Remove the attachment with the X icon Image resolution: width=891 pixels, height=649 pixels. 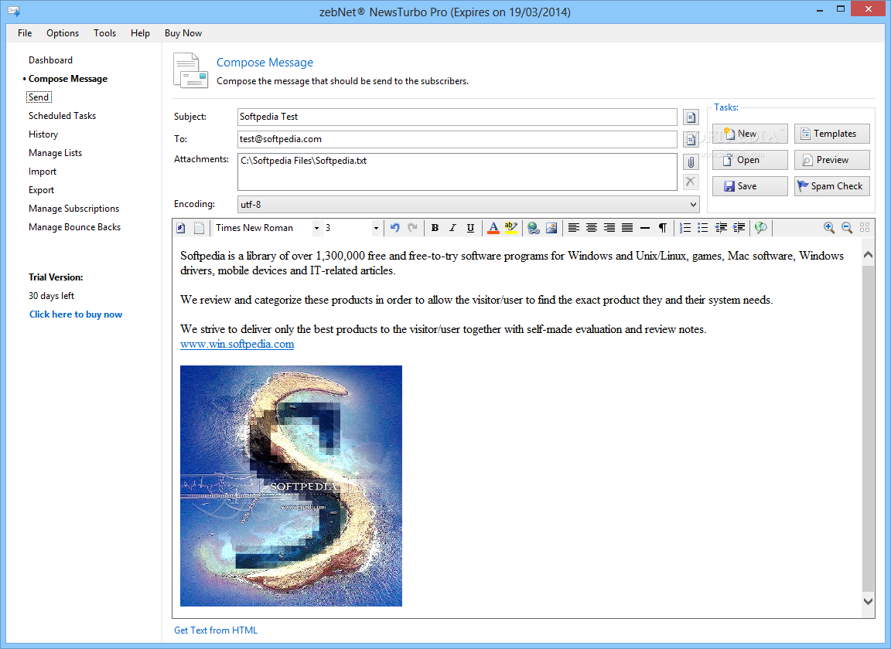tap(691, 182)
